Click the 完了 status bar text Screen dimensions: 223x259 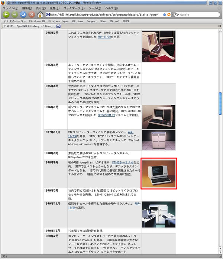tap(5, 256)
